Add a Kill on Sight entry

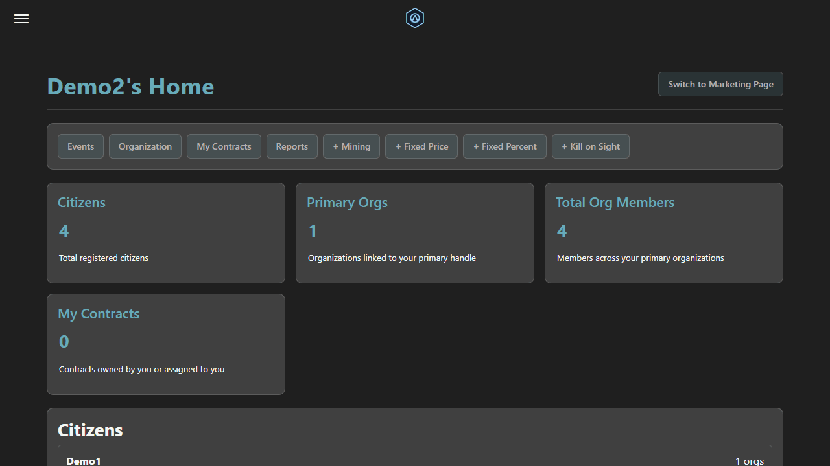[590, 146]
